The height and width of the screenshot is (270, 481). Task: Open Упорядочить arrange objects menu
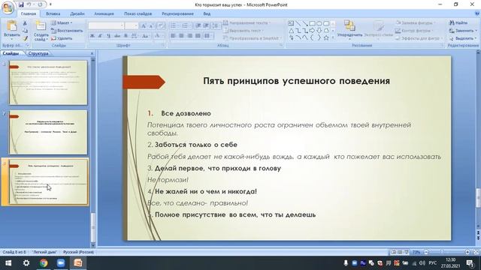(x=349, y=30)
